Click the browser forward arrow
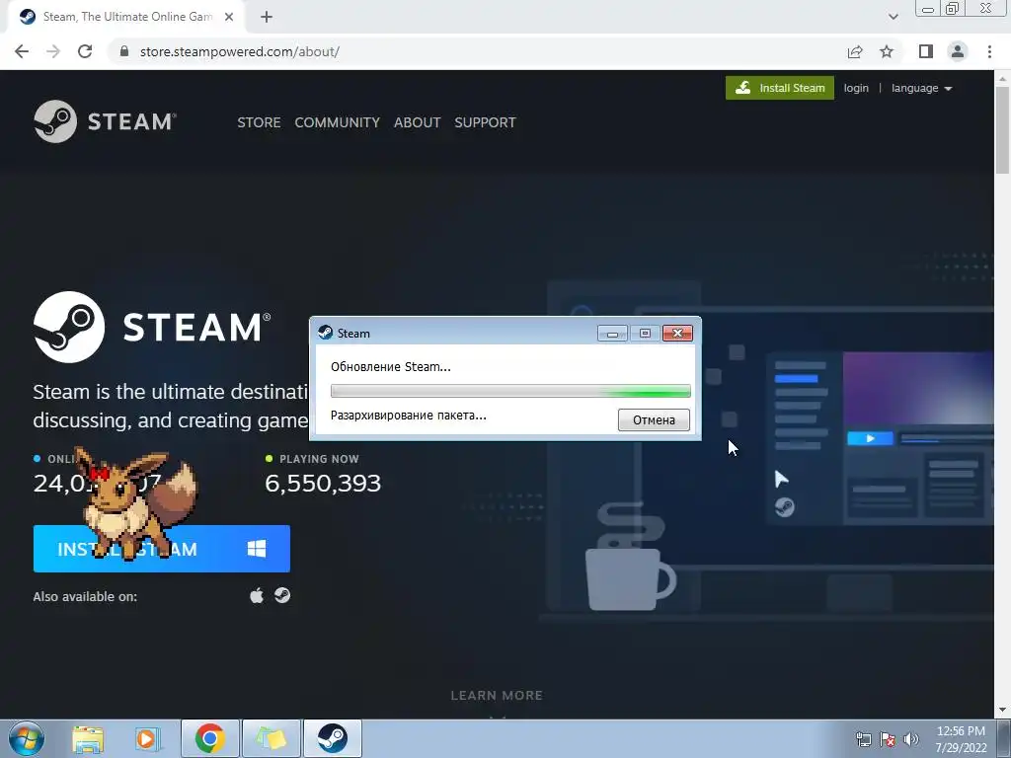Screen dimensions: 1011x758 (53, 51)
